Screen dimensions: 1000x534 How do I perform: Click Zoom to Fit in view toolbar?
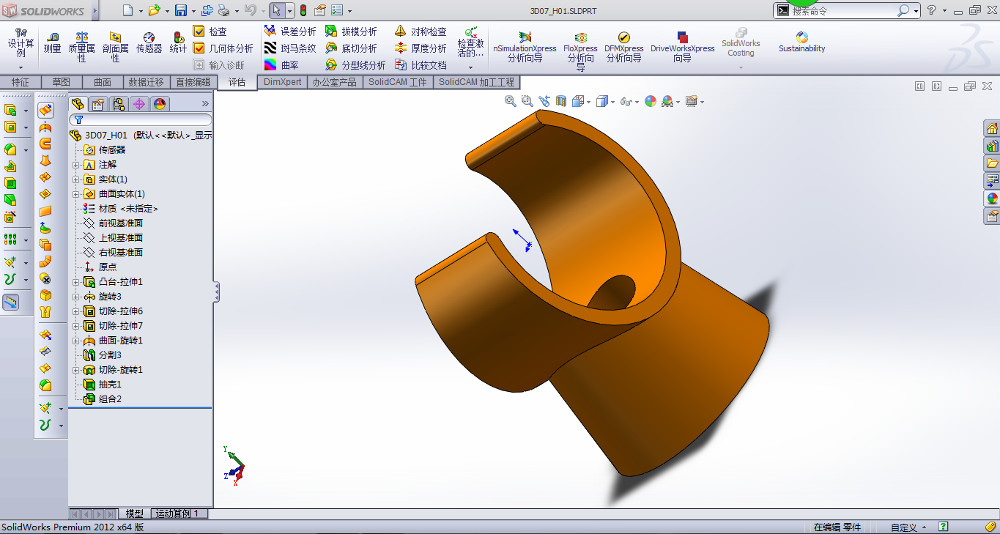(x=511, y=101)
